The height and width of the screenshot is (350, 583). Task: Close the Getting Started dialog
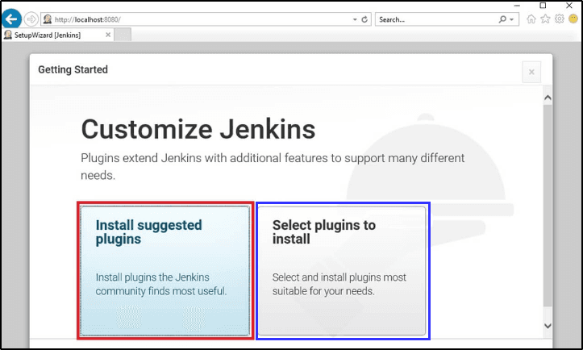(531, 72)
